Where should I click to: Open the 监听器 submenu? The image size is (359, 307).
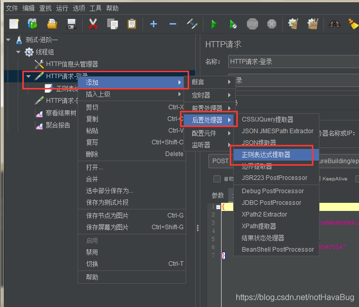209,145
